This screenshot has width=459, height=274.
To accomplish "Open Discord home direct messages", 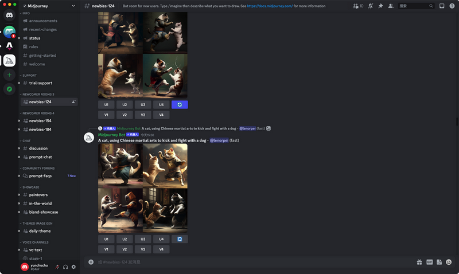I will point(9,15).
